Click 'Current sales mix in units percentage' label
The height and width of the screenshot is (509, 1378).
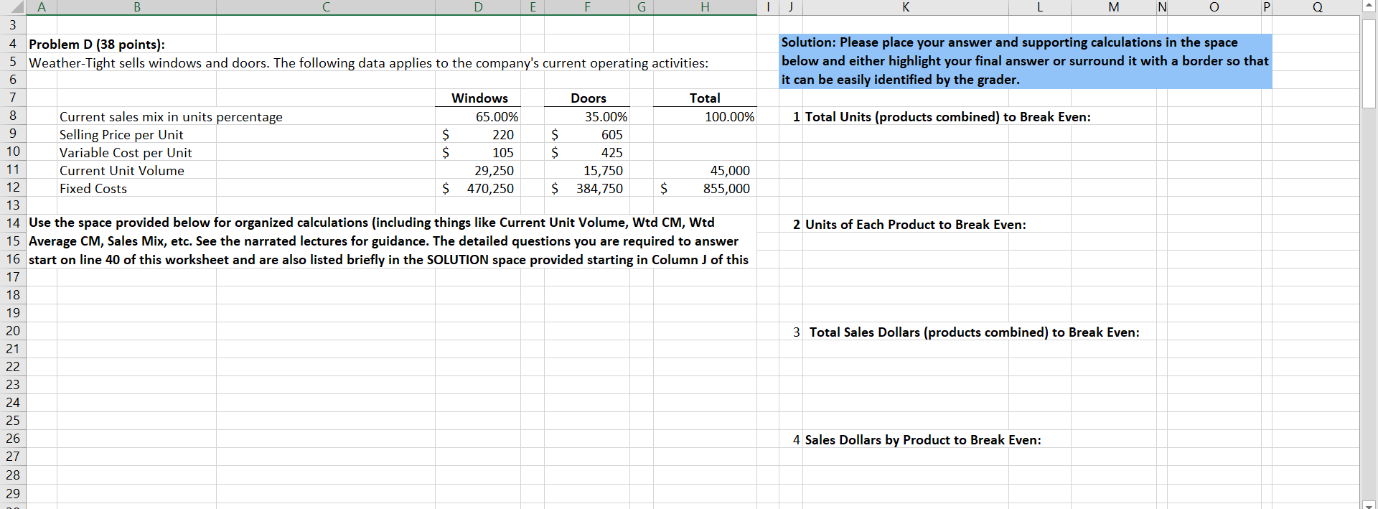point(171,116)
